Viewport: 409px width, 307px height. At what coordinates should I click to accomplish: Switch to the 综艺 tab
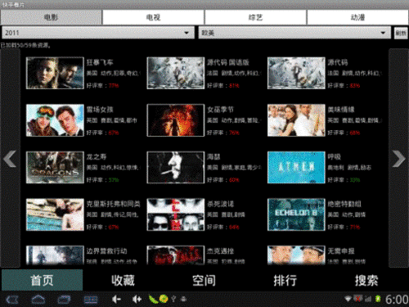255,17
